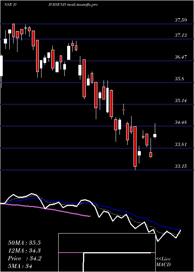The width and height of the screenshot is (194, 272).
Task: Click the last white candlestick on chart
Action: [155, 136]
